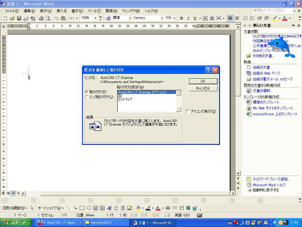Toggle the 起動時に表示する checkbox
The width and height of the screenshot is (302, 227).
pos(250,190)
